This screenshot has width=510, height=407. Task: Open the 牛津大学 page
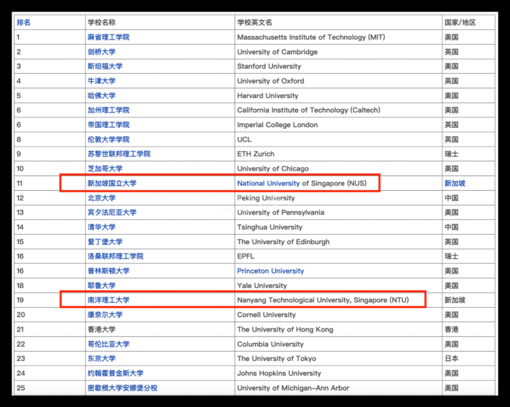(x=102, y=81)
